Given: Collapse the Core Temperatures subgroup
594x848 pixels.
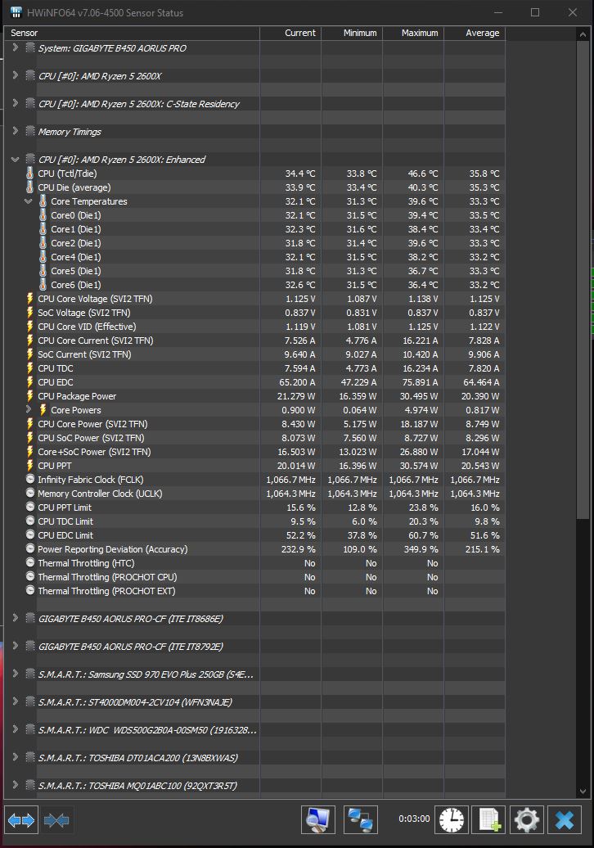Looking at the screenshot, I should (x=28, y=201).
